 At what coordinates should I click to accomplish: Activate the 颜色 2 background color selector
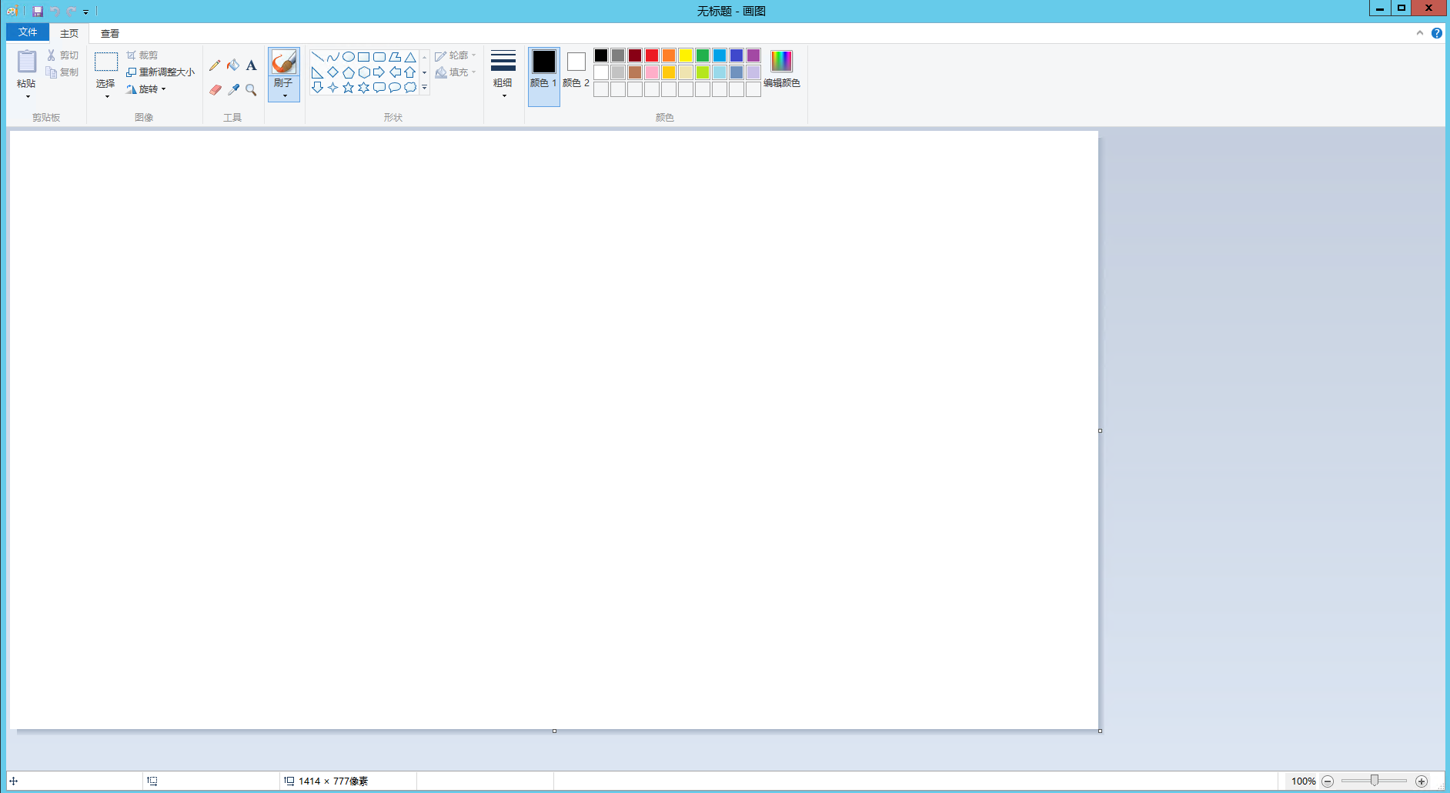pyautogui.click(x=576, y=69)
